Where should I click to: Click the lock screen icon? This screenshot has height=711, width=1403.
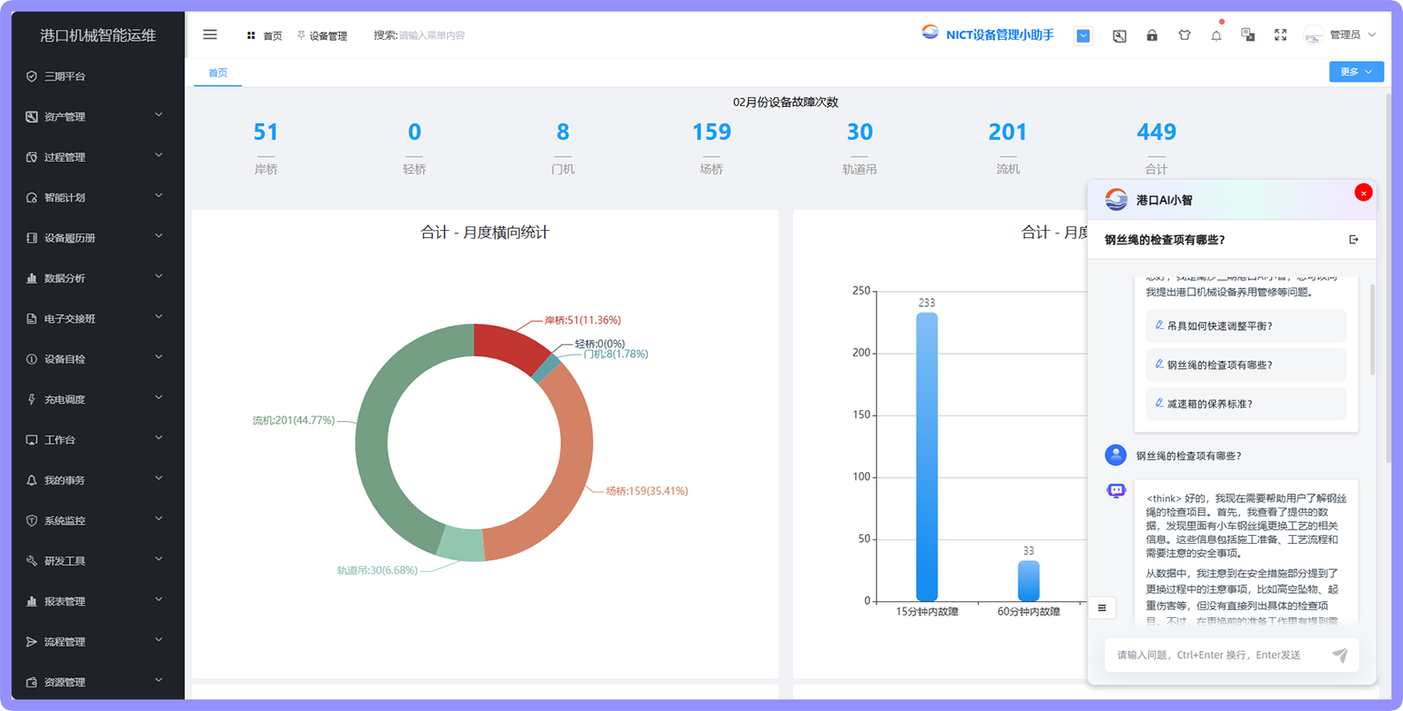click(1152, 35)
